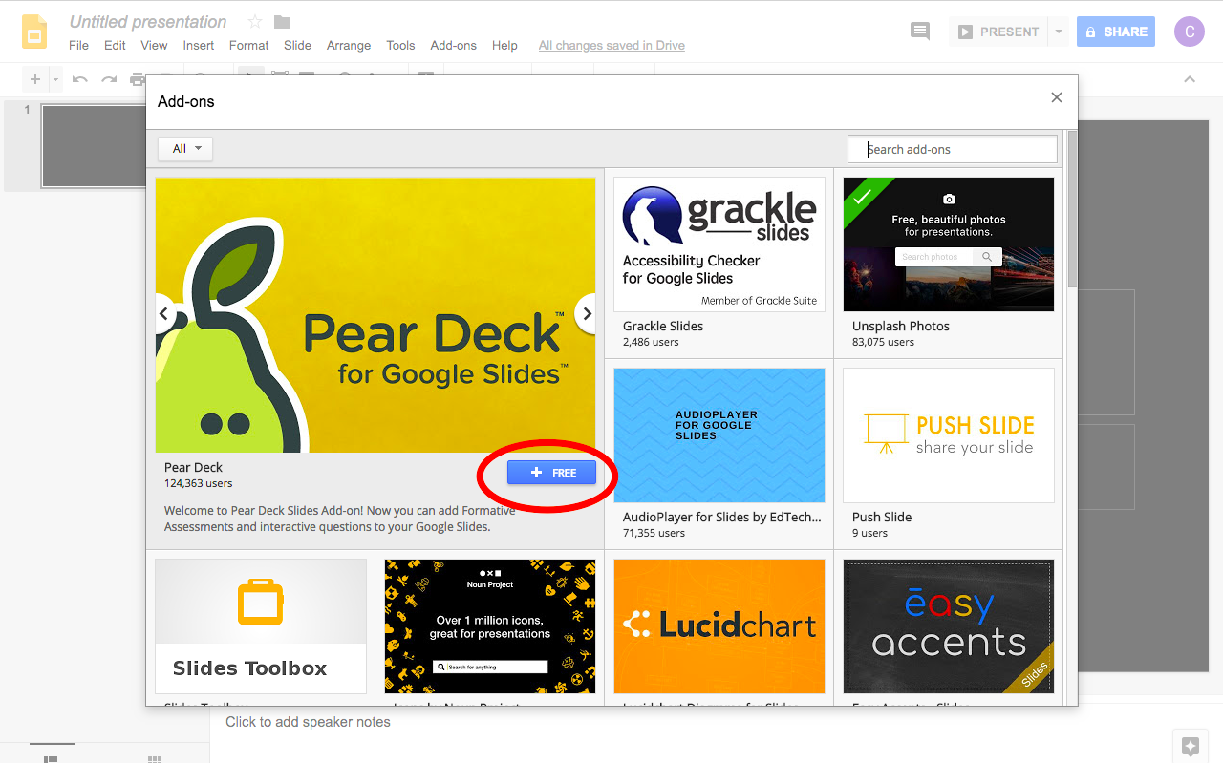The image size is (1223, 763).
Task: Click the "Grackle Slides" title text
Action: click(x=663, y=326)
